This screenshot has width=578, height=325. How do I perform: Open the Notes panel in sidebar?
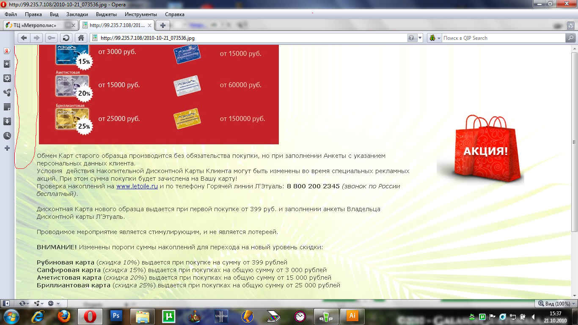tap(7, 107)
